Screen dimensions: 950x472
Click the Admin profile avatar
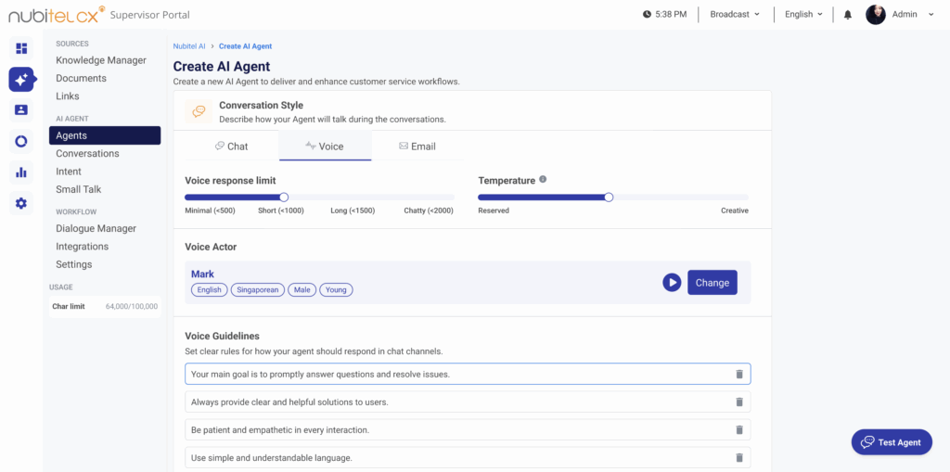[x=876, y=15]
